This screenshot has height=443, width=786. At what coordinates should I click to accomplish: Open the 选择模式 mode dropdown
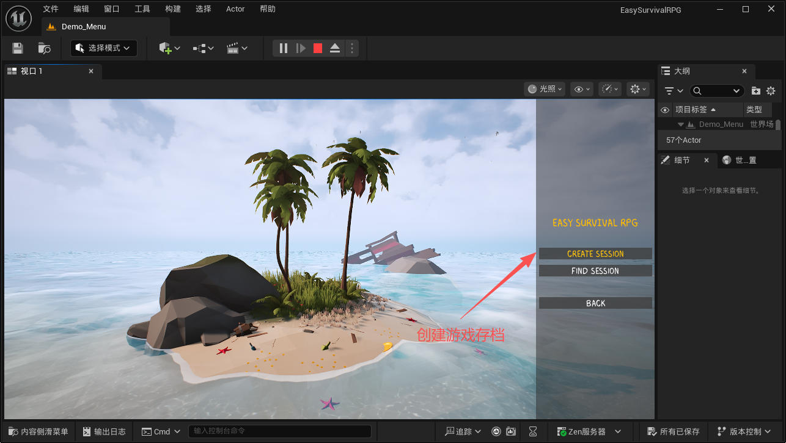104,48
